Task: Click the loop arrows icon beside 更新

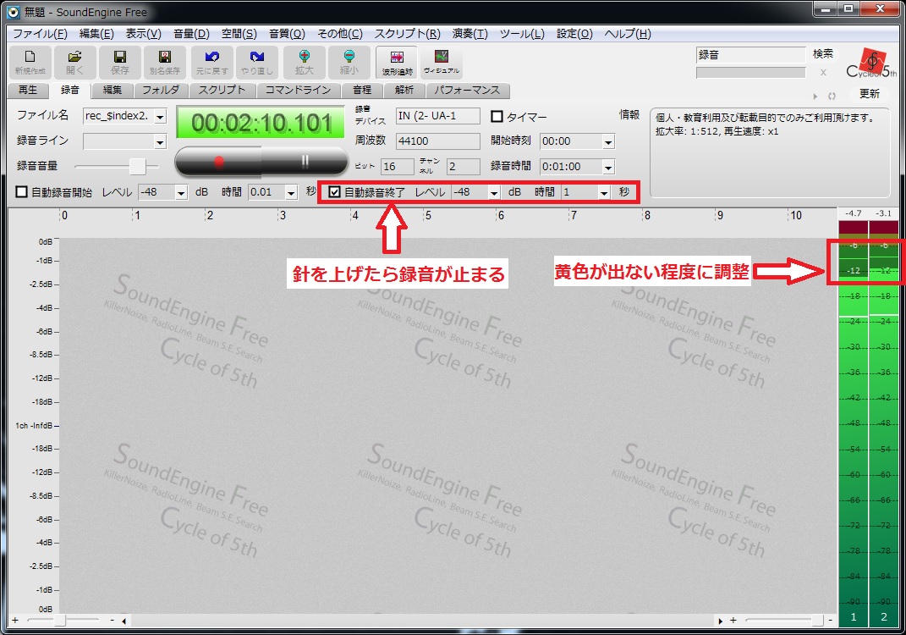Action: click(832, 96)
